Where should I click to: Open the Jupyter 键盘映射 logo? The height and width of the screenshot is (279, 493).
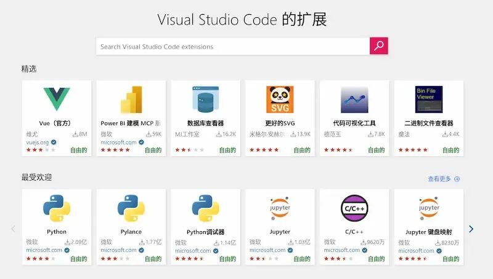tap(429, 208)
